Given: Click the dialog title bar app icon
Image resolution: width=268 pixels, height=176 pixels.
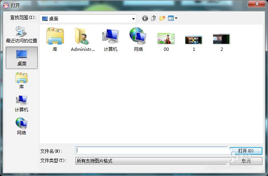Looking at the screenshot, I should point(6,6).
